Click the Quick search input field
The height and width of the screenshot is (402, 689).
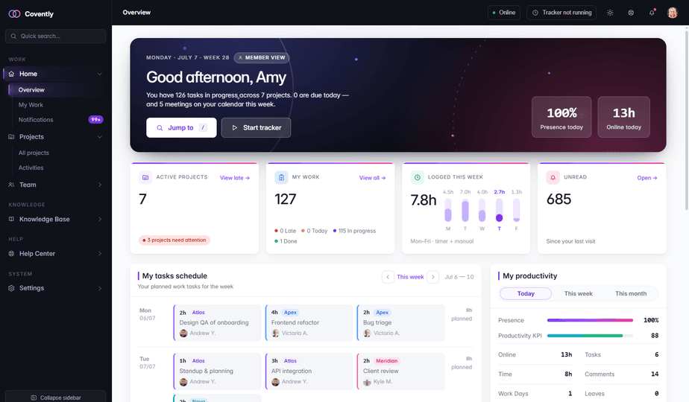click(x=55, y=36)
